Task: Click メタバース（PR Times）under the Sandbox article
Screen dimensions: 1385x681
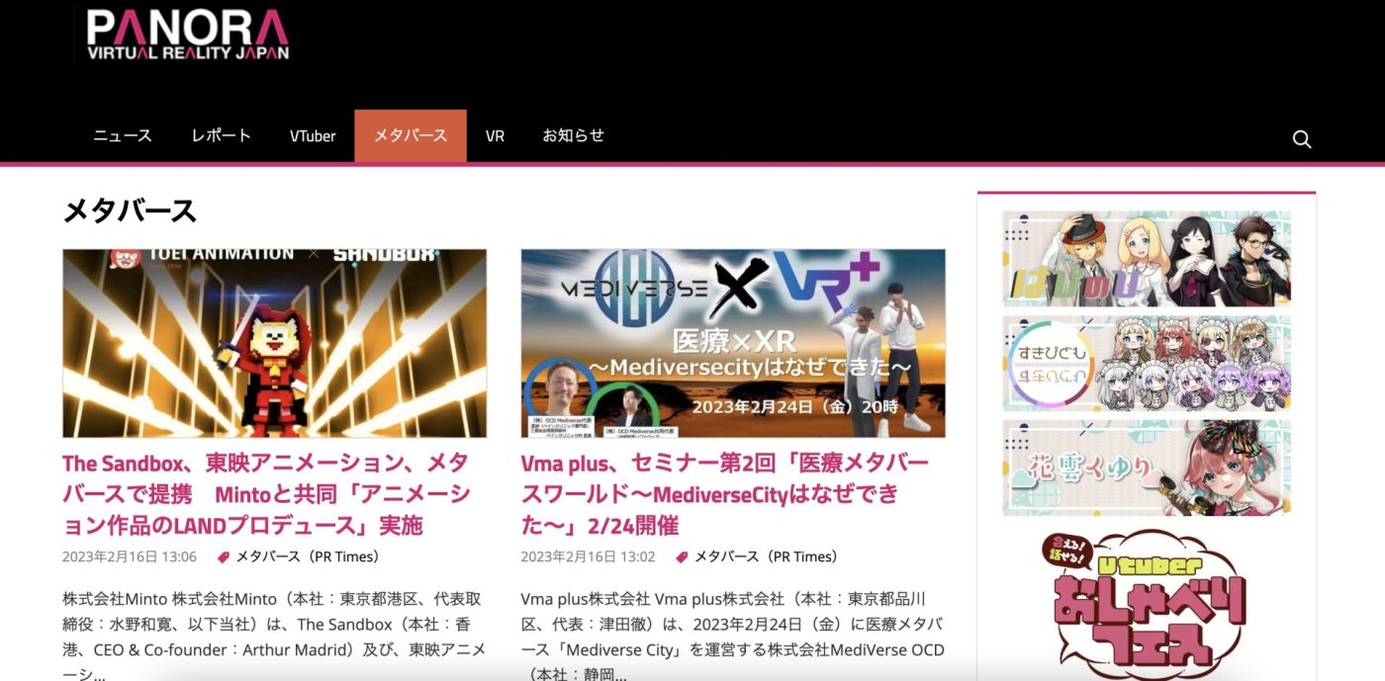Action: coord(307,557)
